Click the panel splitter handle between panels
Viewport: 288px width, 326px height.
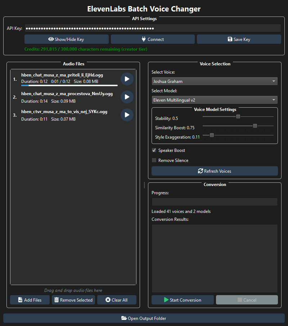click(144, 185)
